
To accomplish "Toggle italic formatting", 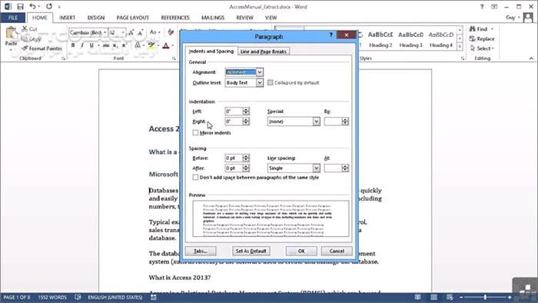I will [82, 45].
